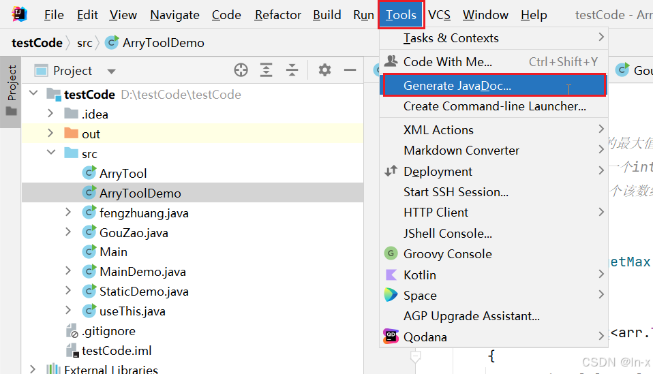The image size is (653, 374).
Task: Click the .gitignore file icon
Action: coord(72,330)
